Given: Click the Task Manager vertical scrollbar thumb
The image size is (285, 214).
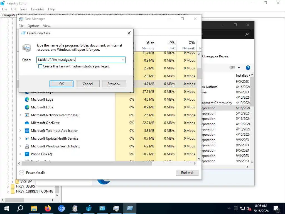Looking at the screenshot, I should [199, 74].
